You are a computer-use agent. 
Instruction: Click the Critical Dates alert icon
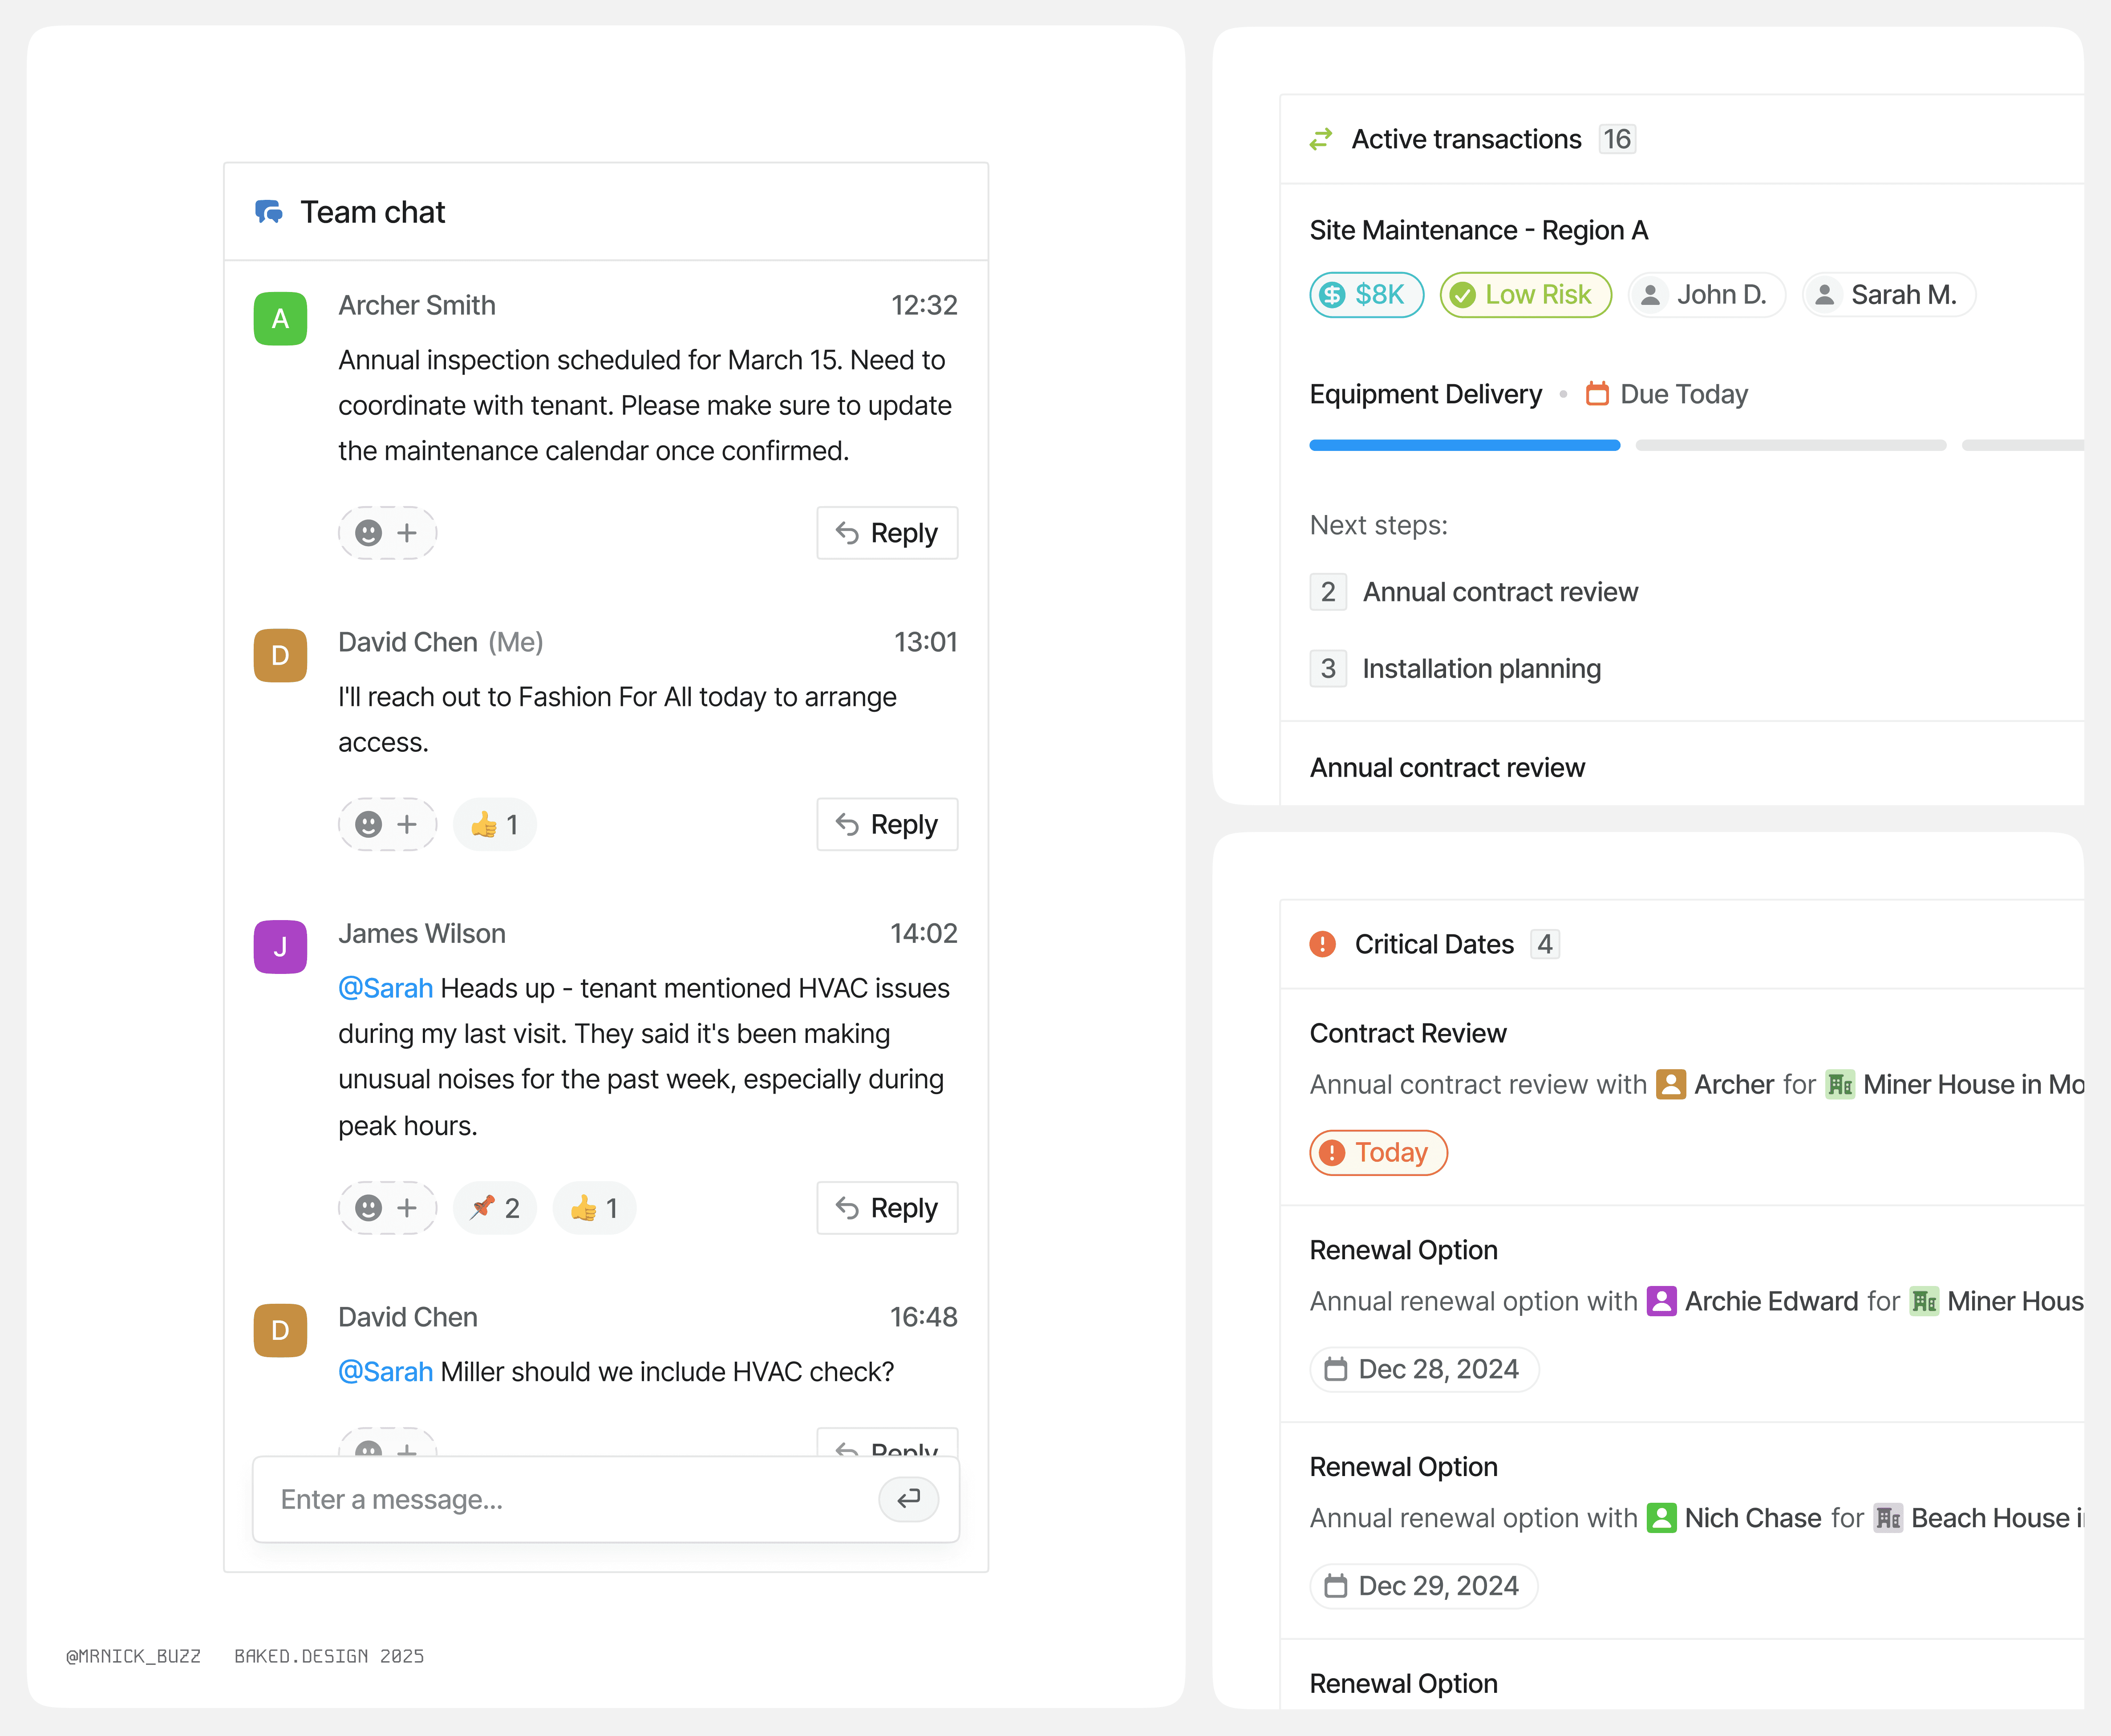[x=1322, y=944]
